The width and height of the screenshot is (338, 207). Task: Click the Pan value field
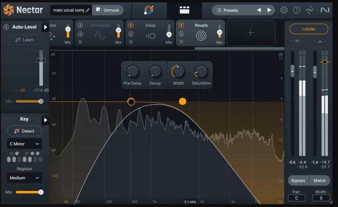tap(297, 198)
